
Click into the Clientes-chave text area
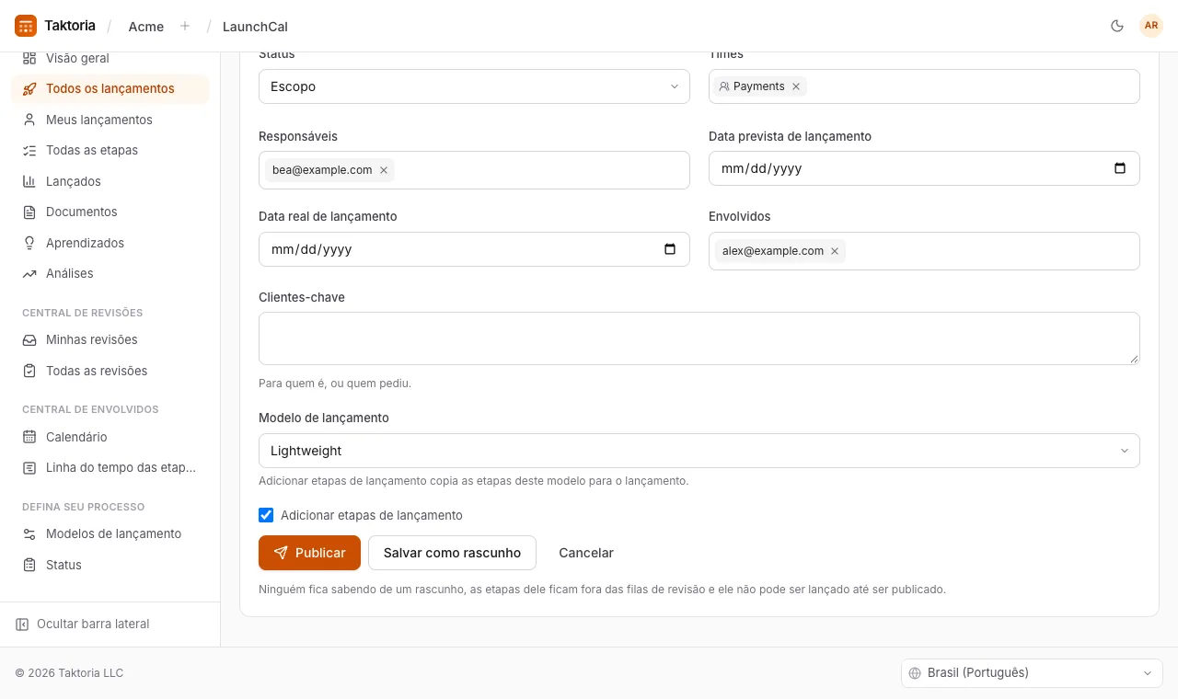point(699,338)
